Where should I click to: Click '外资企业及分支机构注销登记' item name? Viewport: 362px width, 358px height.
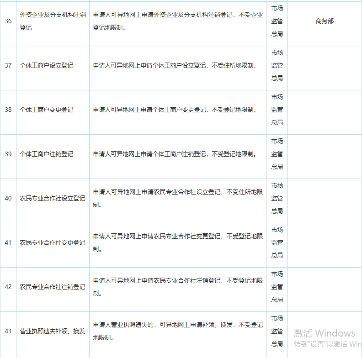coord(53,21)
